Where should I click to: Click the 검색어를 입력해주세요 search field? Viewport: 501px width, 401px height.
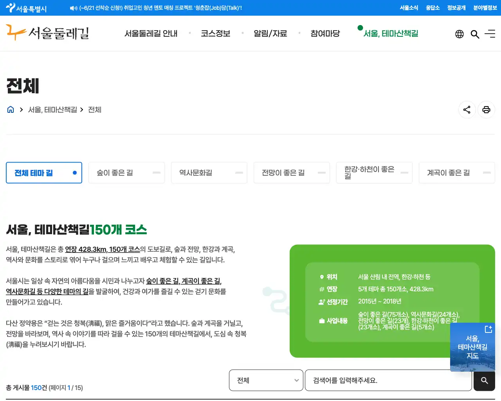click(x=388, y=380)
